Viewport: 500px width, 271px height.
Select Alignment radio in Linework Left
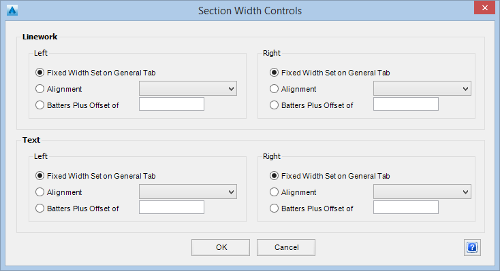(40, 89)
